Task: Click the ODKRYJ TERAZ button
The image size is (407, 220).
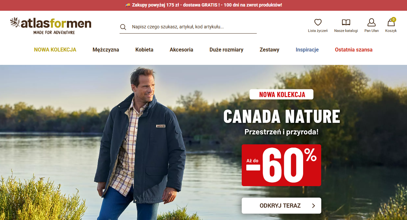Action: coord(281,206)
